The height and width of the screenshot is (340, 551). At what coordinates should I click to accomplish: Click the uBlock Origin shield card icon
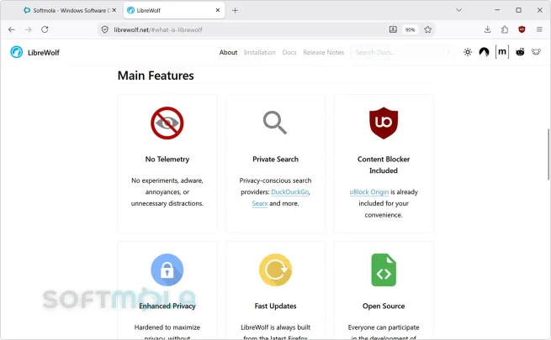(x=384, y=123)
